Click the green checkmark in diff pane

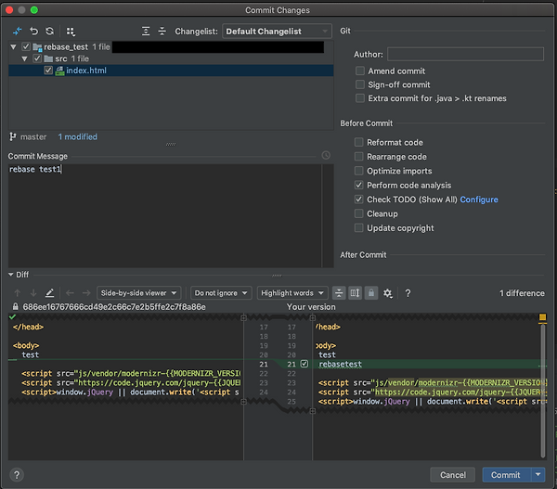pos(12,316)
